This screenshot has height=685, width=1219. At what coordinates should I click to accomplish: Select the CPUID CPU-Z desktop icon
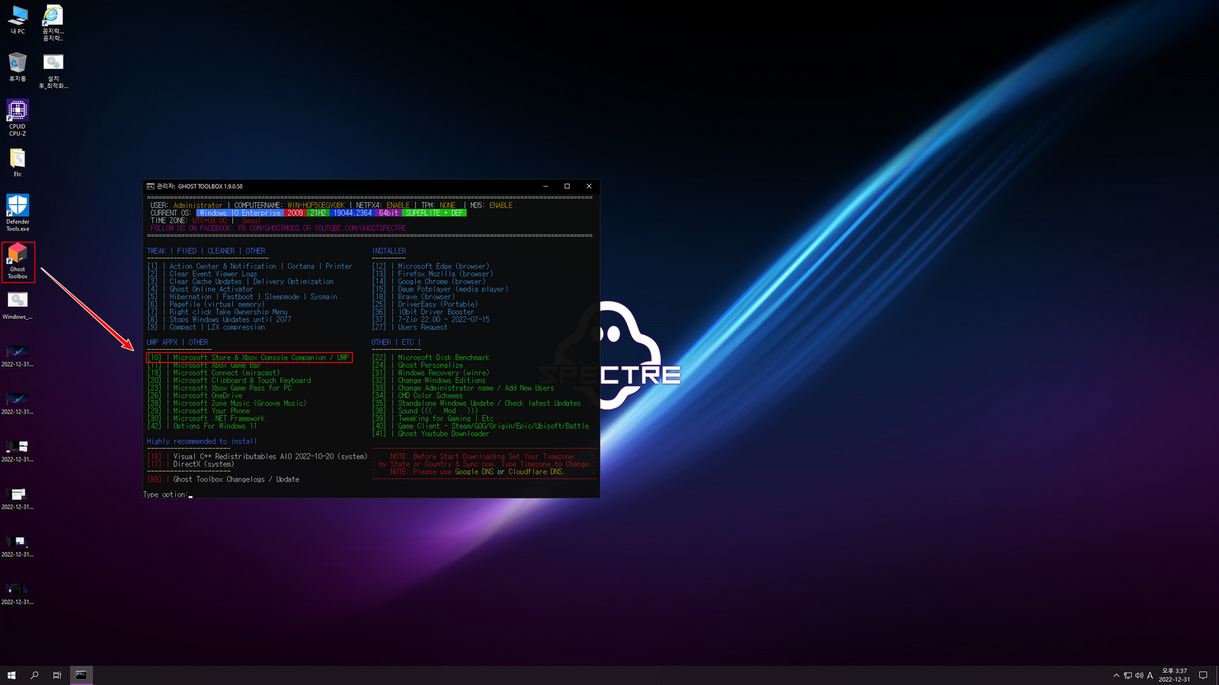[18, 118]
